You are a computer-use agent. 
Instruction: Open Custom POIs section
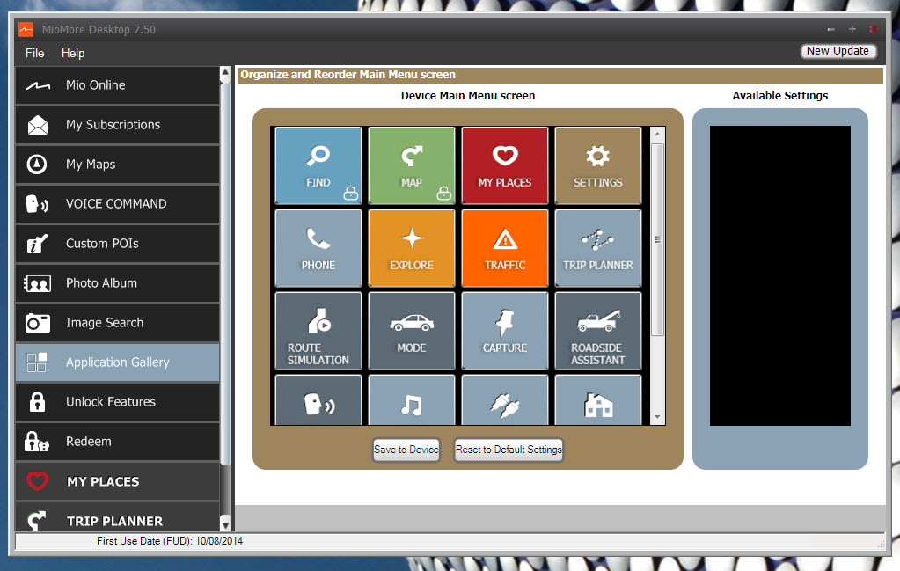(117, 244)
